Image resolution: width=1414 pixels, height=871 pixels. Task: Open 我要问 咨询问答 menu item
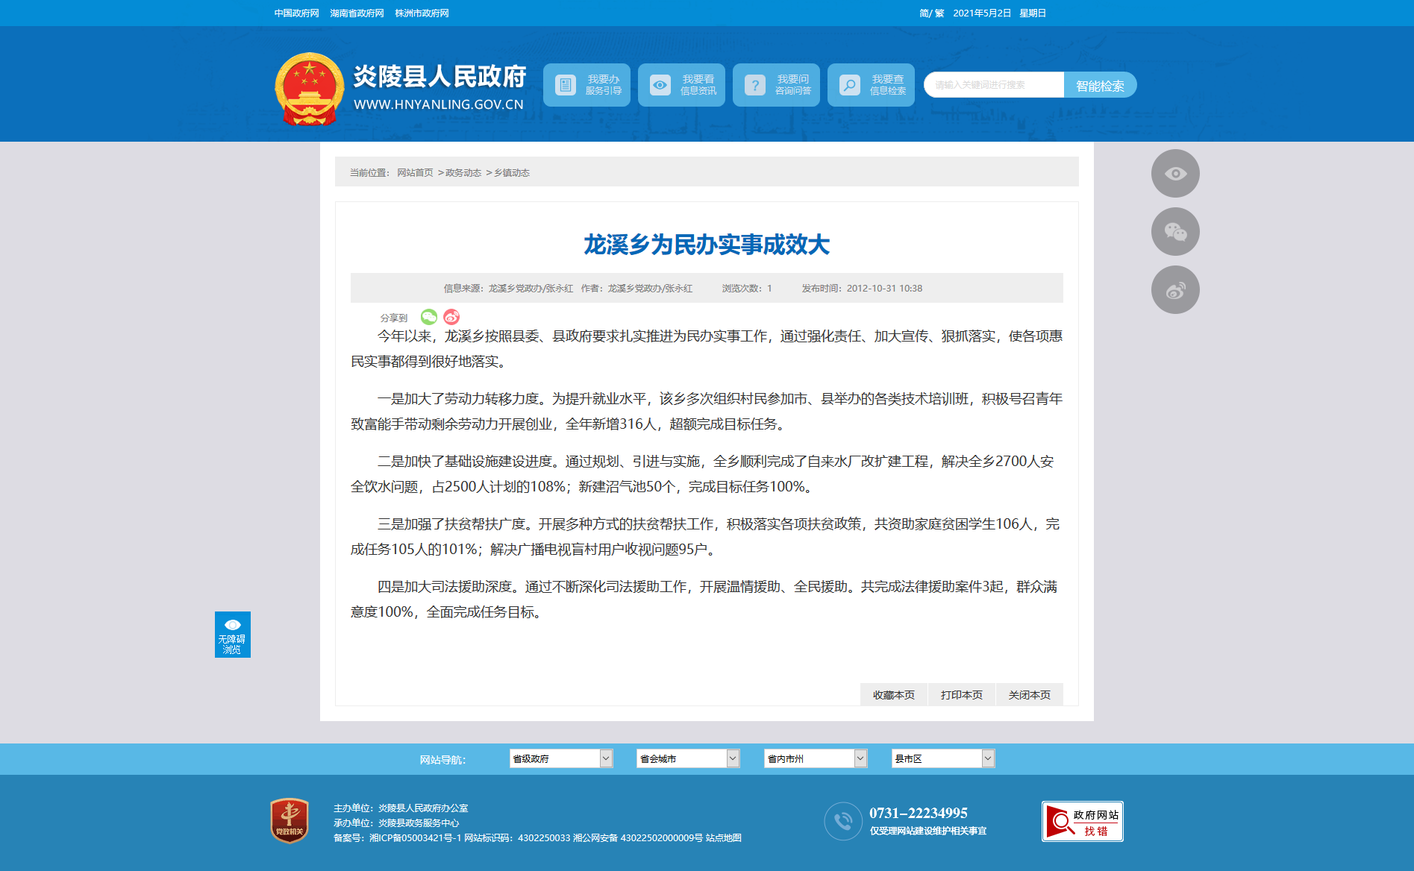(776, 85)
